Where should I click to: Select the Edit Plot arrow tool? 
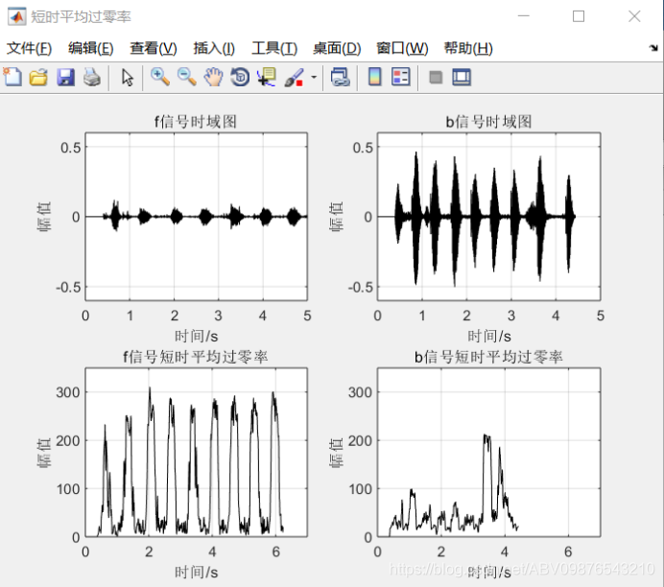click(127, 78)
